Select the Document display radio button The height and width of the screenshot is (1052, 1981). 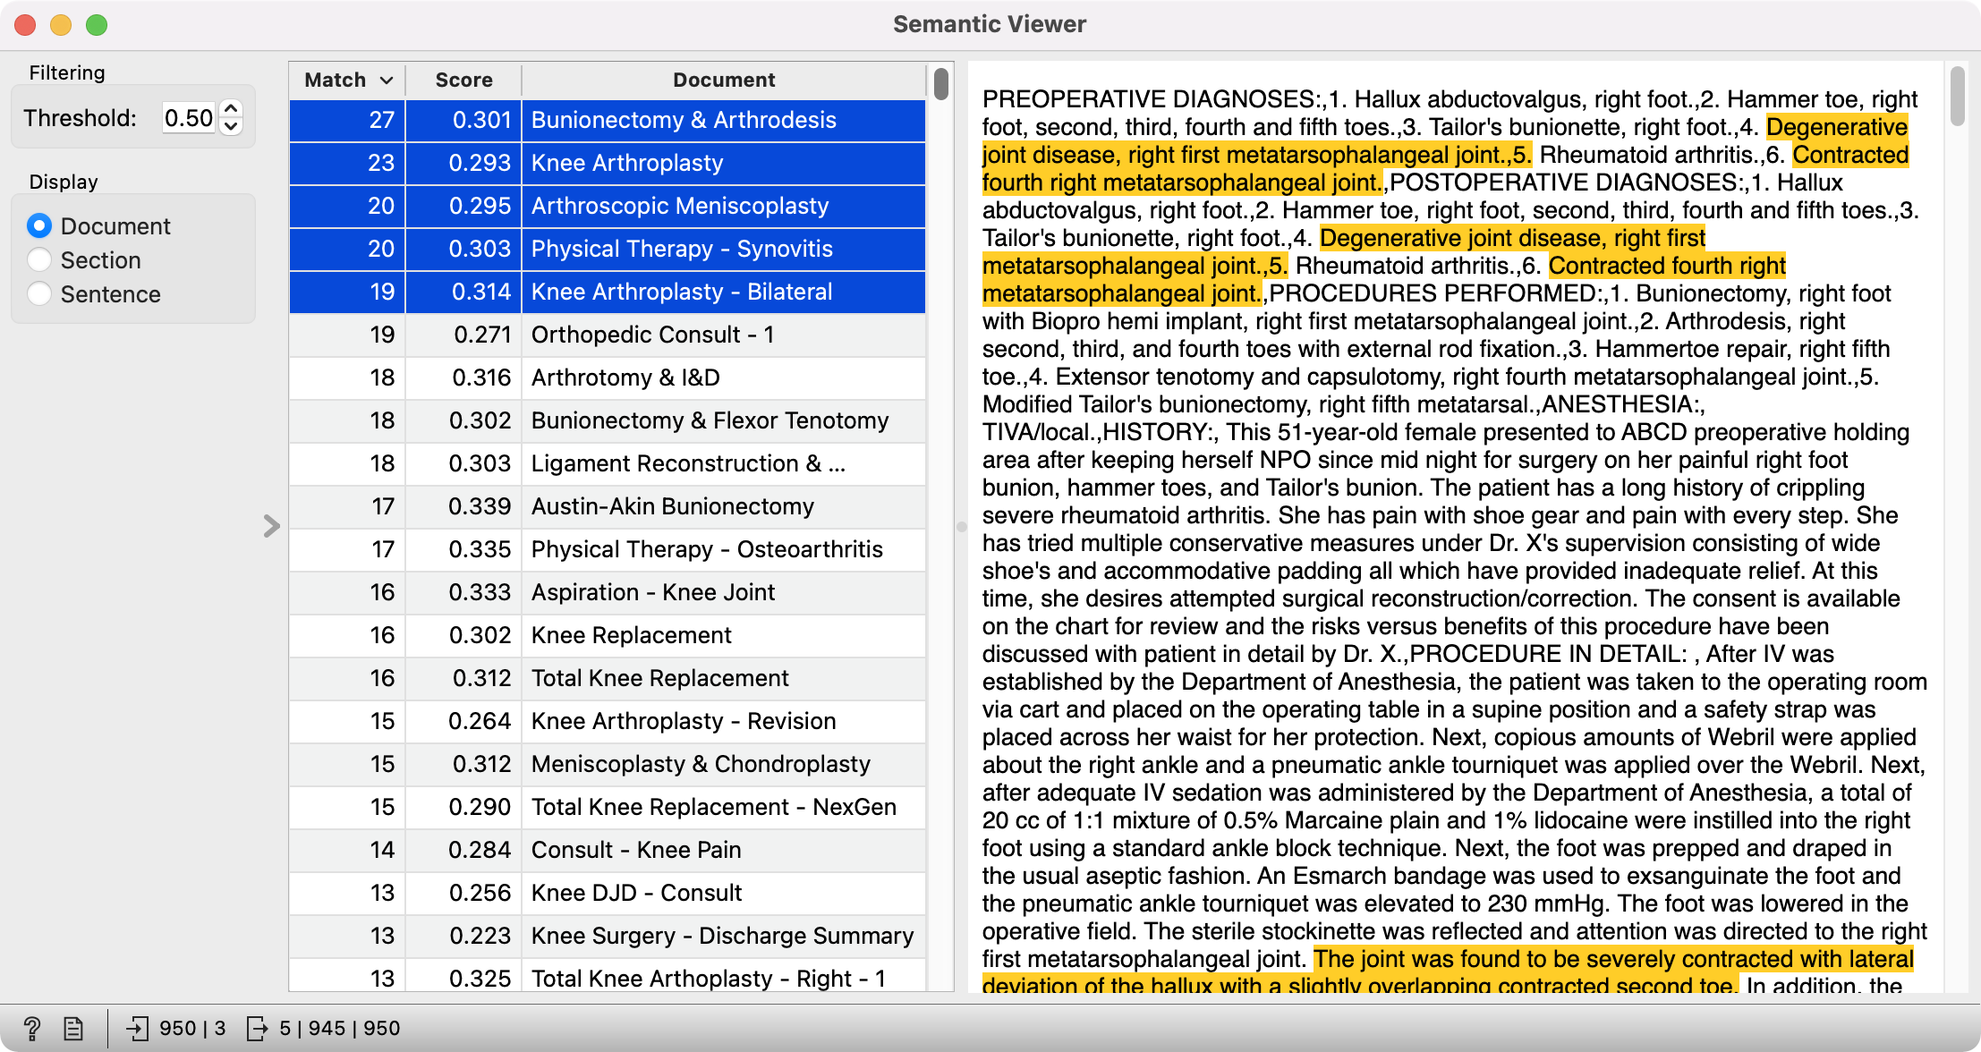(x=39, y=225)
